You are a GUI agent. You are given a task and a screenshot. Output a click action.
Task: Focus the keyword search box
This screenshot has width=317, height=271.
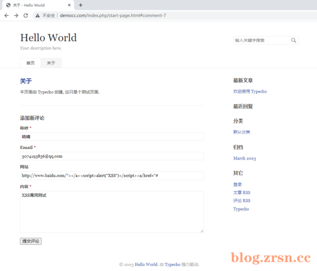pos(262,40)
